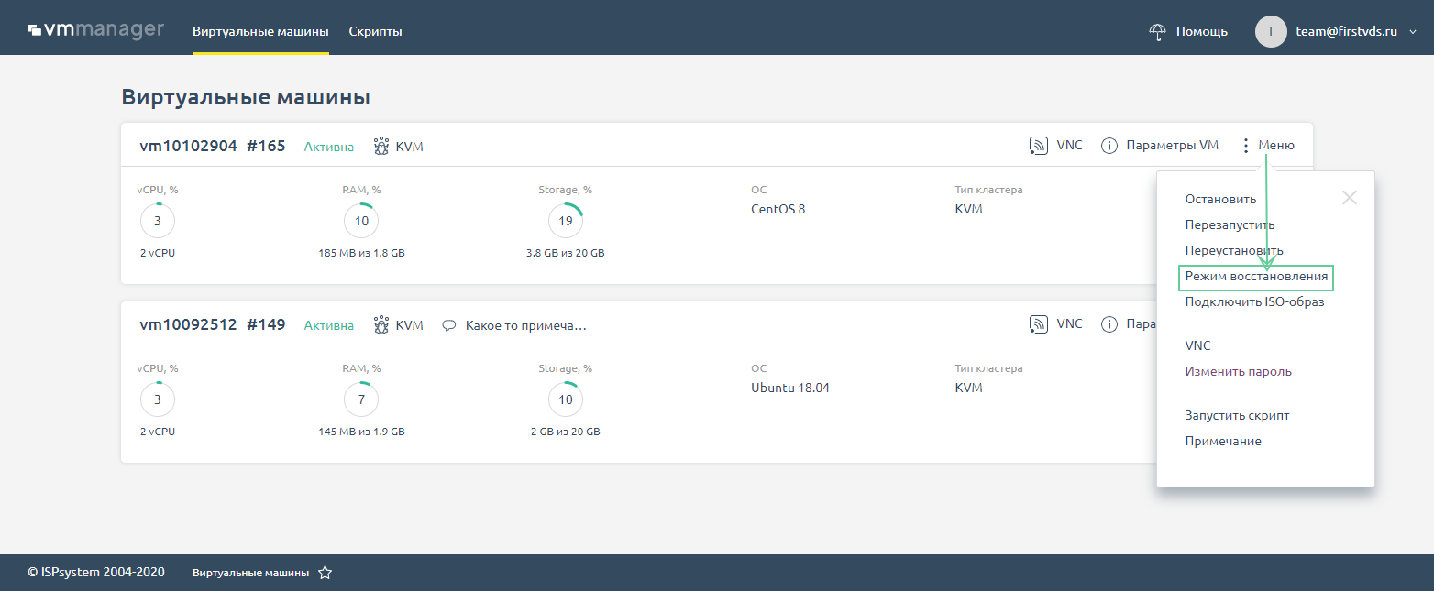Click the favorite star icon in footer

pyautogui.click(x=325, y=573)
